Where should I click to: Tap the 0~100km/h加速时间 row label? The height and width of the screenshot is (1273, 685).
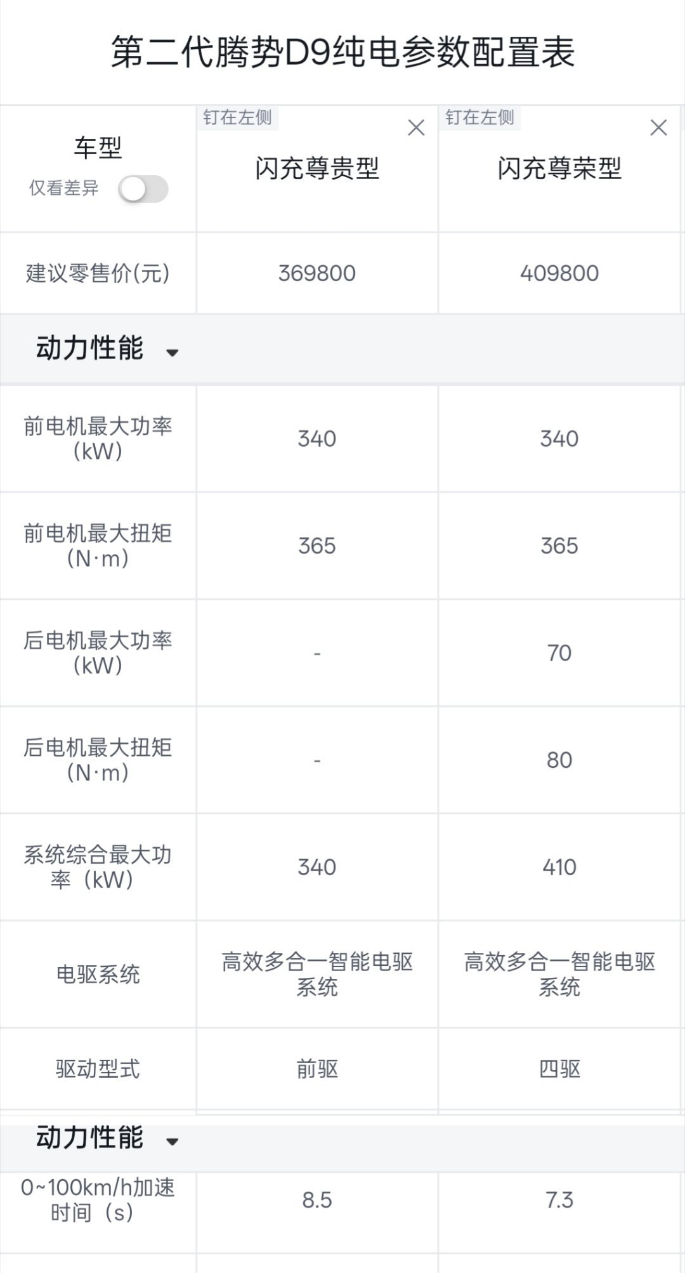(x=98, y=1200)
